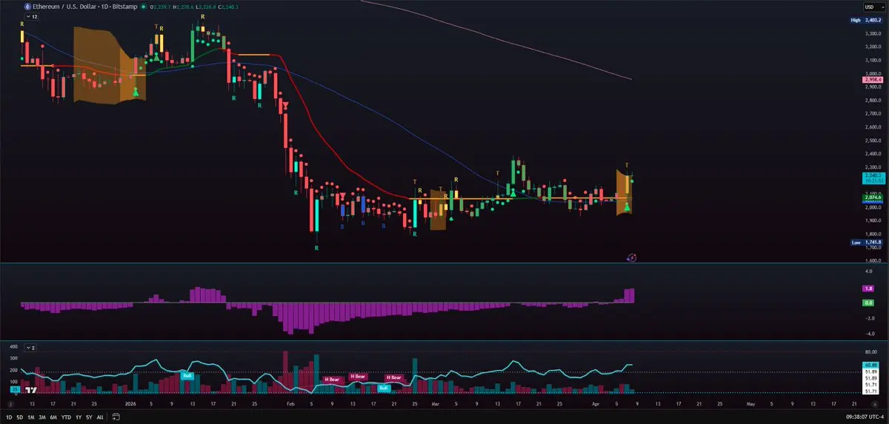Click the green 0.0 value label
889x424 pixels.
click(869, 303)
